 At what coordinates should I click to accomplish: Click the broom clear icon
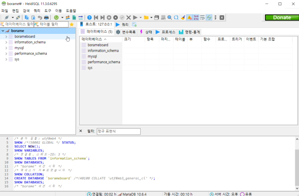click(x=183, y=18)
